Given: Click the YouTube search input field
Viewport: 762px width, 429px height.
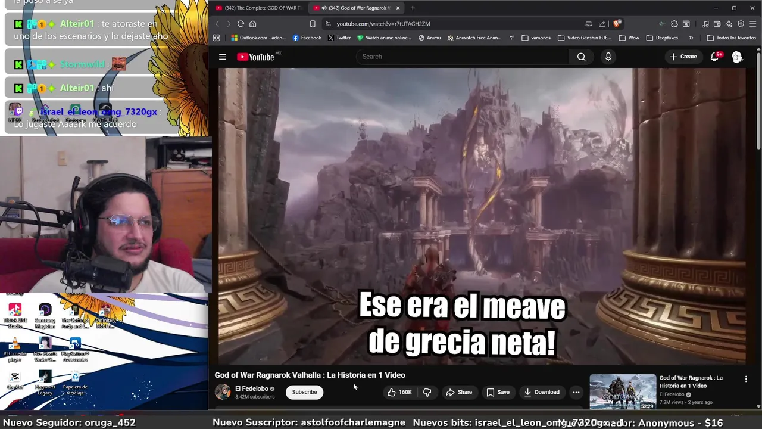Looking at the screenshot, I should pyautogui.click(x=463, y=57).
